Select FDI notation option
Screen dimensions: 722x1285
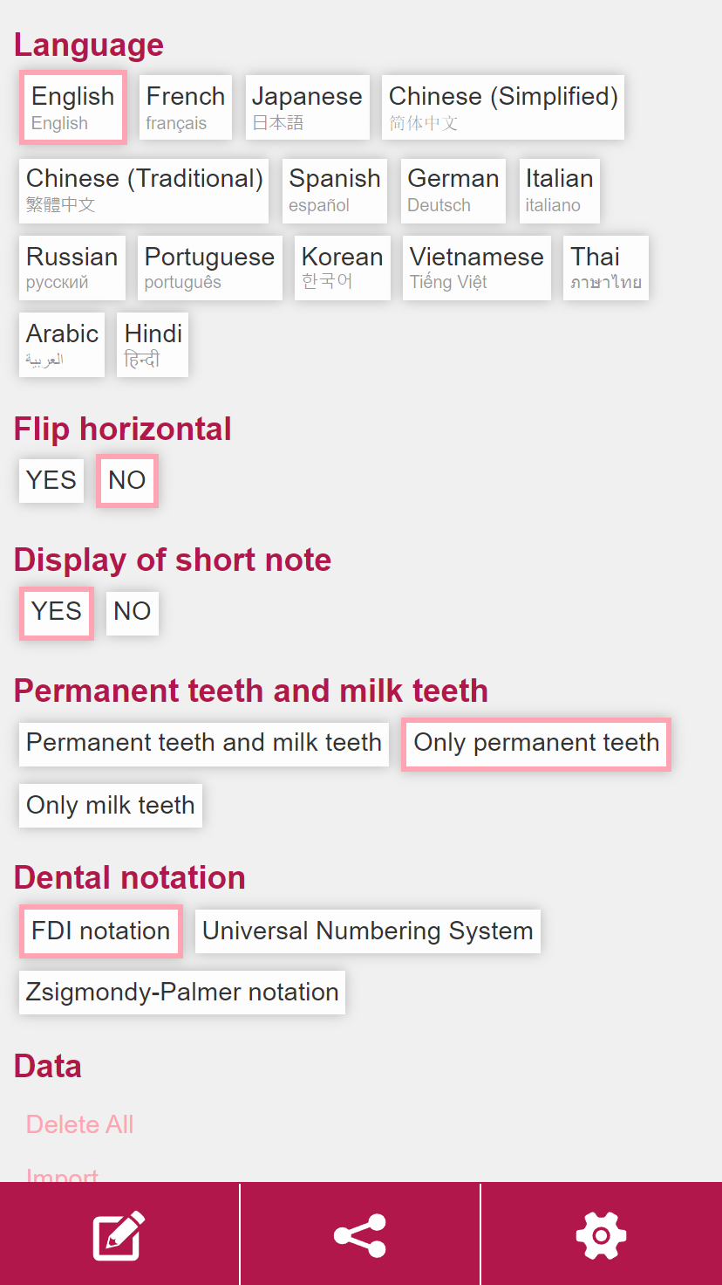tap(101, 931)
